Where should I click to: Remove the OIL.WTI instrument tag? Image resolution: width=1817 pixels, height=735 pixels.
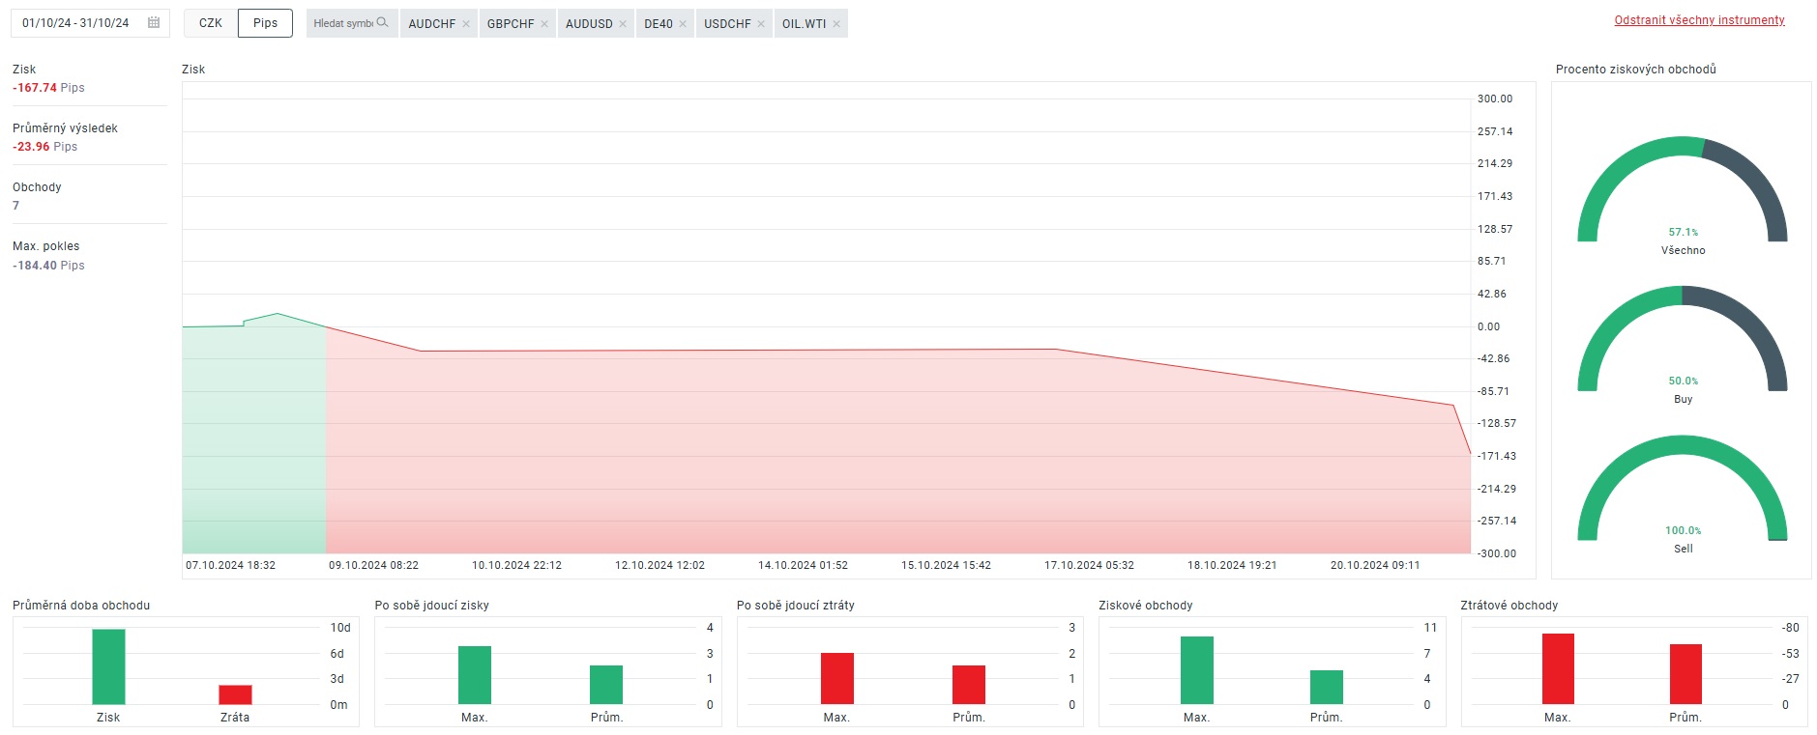pos(836,24)
